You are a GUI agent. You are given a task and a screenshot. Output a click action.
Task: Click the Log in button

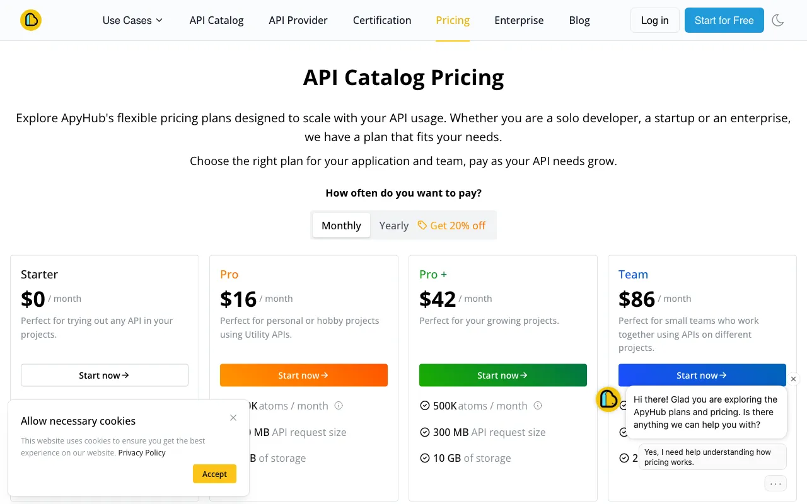655,20
